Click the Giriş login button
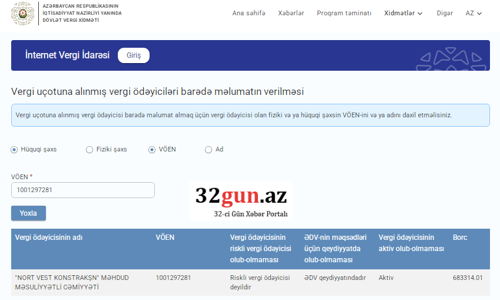 point(134,55)
